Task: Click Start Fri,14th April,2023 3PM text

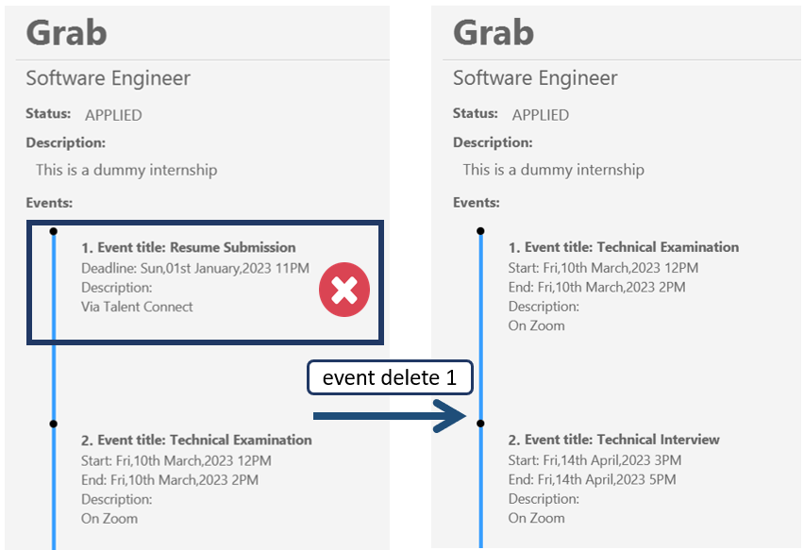Action: coord(595,460)
